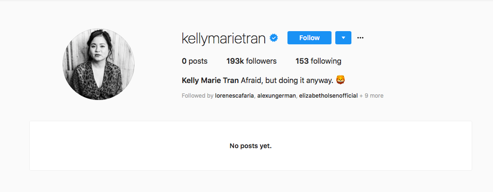The image size is (493, 192).
Task: Open the 193k followers list
Action: [251, 61]
